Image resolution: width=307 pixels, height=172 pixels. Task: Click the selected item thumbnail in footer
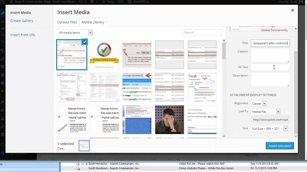click(x=84, y=146)
